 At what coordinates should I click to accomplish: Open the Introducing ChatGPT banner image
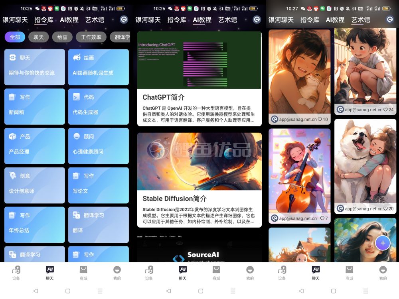[x=199, y=60]
